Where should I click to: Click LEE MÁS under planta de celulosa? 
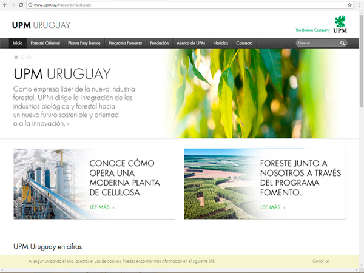[102, 207]
